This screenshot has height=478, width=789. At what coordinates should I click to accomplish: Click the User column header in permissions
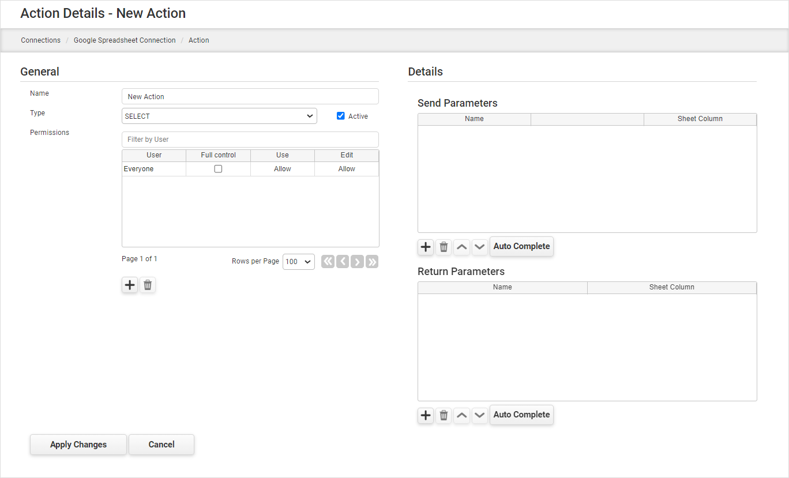tap(154, 155)
